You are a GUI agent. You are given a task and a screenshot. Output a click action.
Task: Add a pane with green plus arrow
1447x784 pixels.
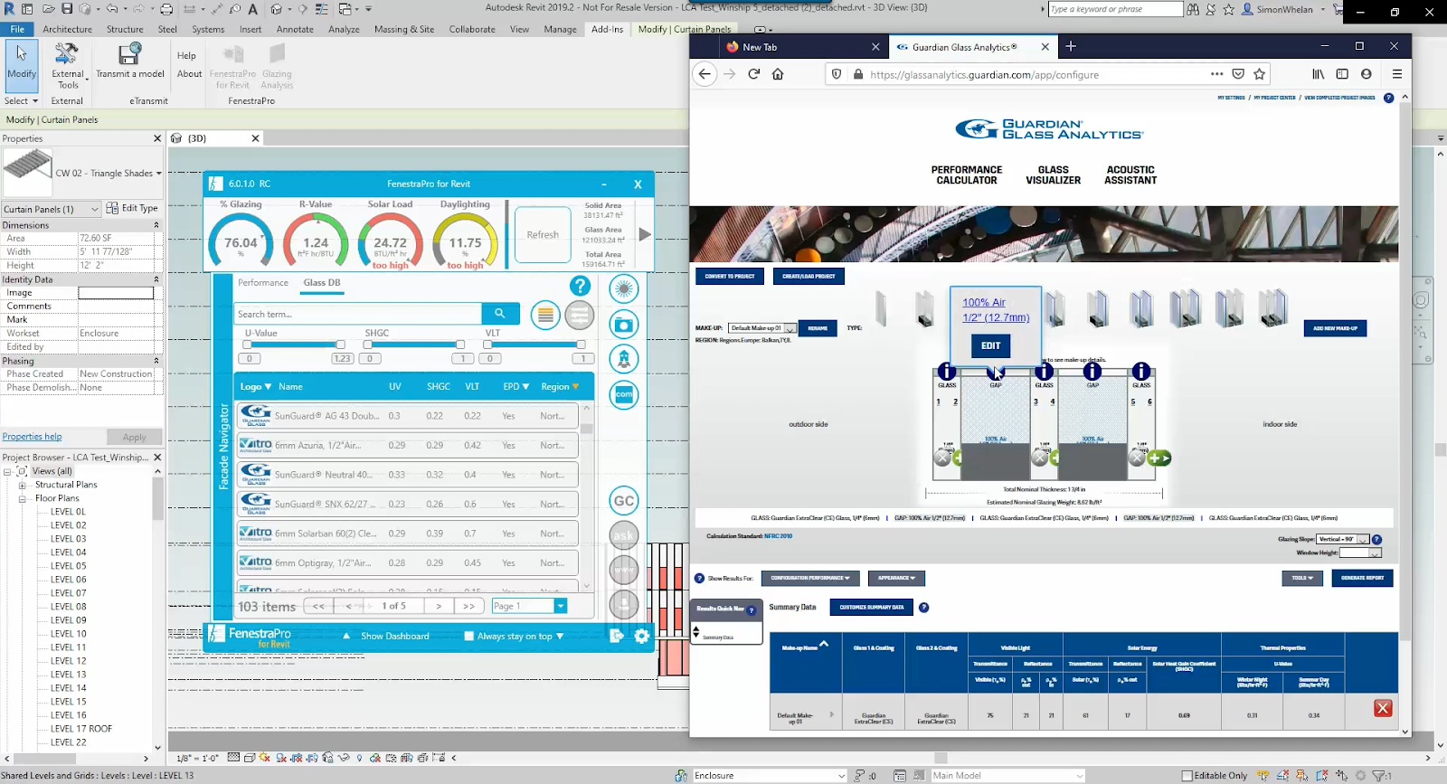(x=1159, y=458)
